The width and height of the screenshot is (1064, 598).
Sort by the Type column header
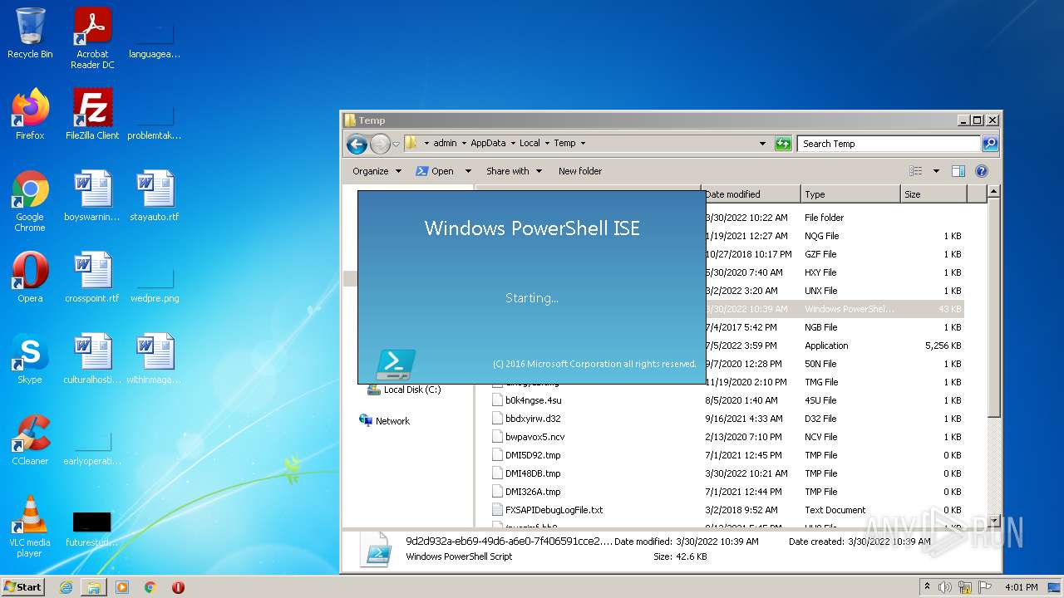pyautogui.click(x=850, y=194)
